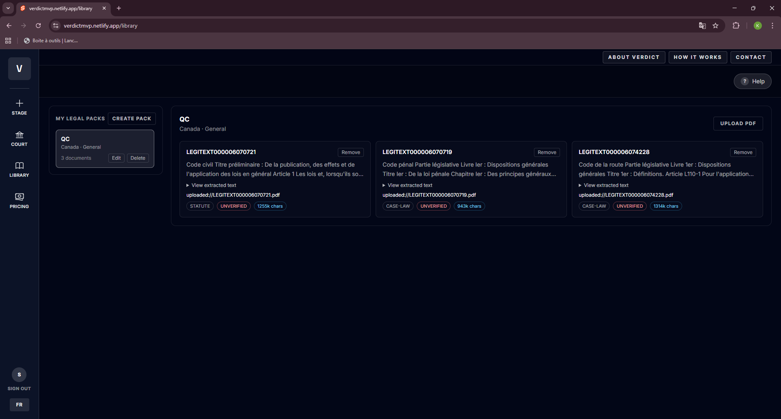This screenshot has width=781, height=419.
Task: Open new browser tab with plus
Action: click(119, 8)
